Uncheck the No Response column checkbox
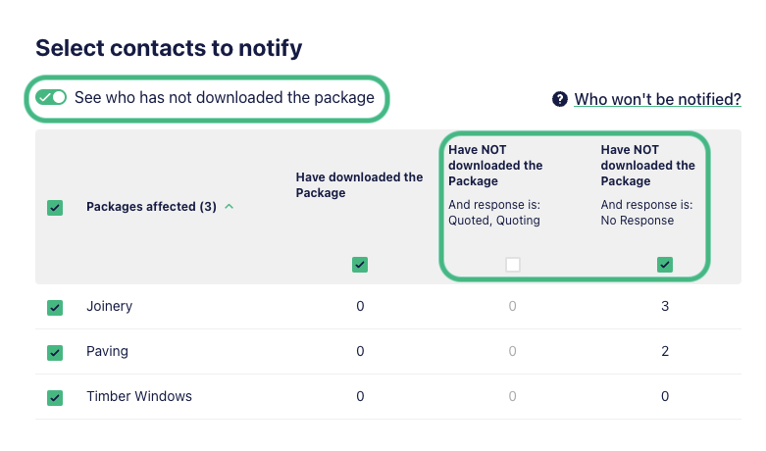The image size is (766, 451). click(665, 265)
